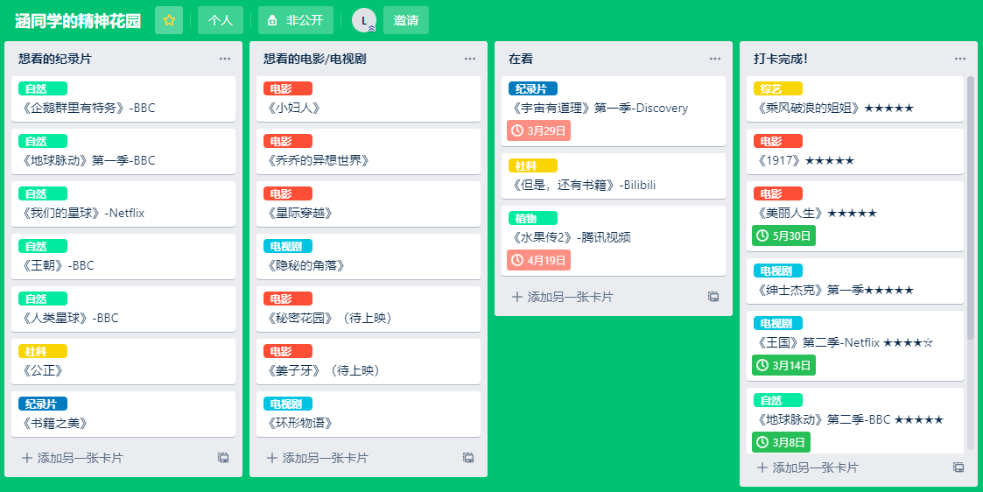Click the 4月19日 due date badge
The width and height of the screenshot is (983, 492).
[x=538, y=260]
